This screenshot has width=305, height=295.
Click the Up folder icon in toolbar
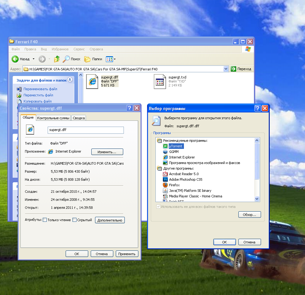pyautogui.click(x=57, y=59)
